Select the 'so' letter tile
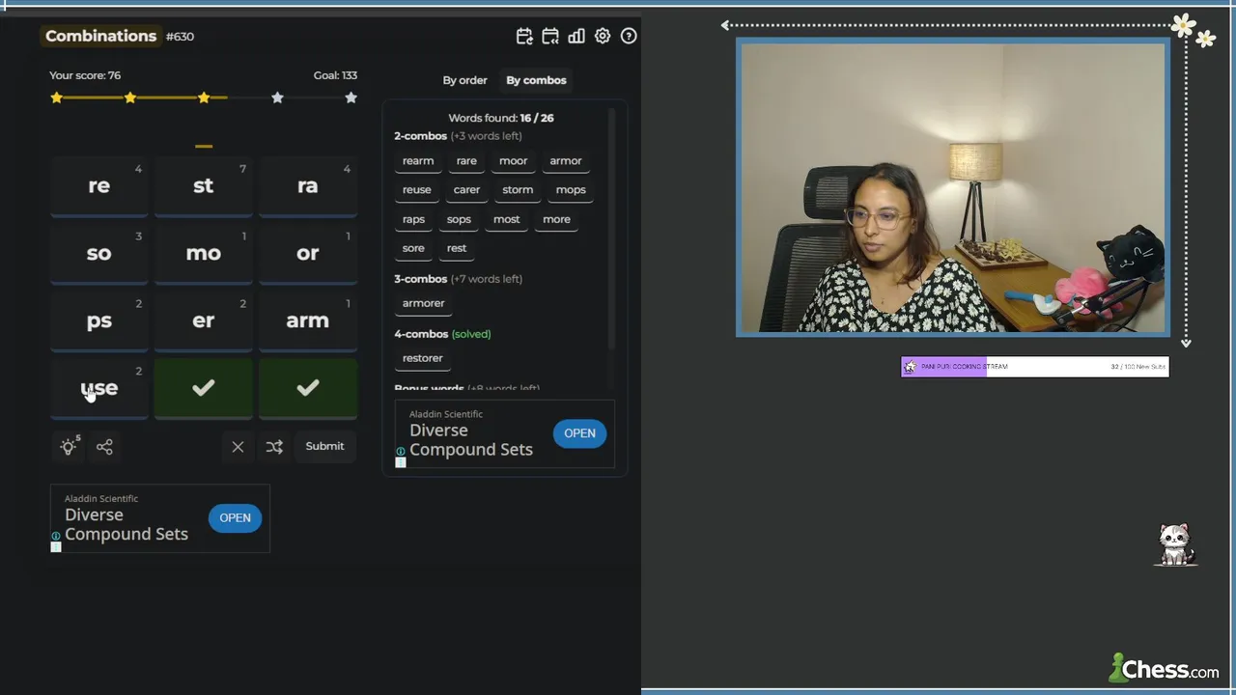1236x695 pixels. tap(98, 255)
